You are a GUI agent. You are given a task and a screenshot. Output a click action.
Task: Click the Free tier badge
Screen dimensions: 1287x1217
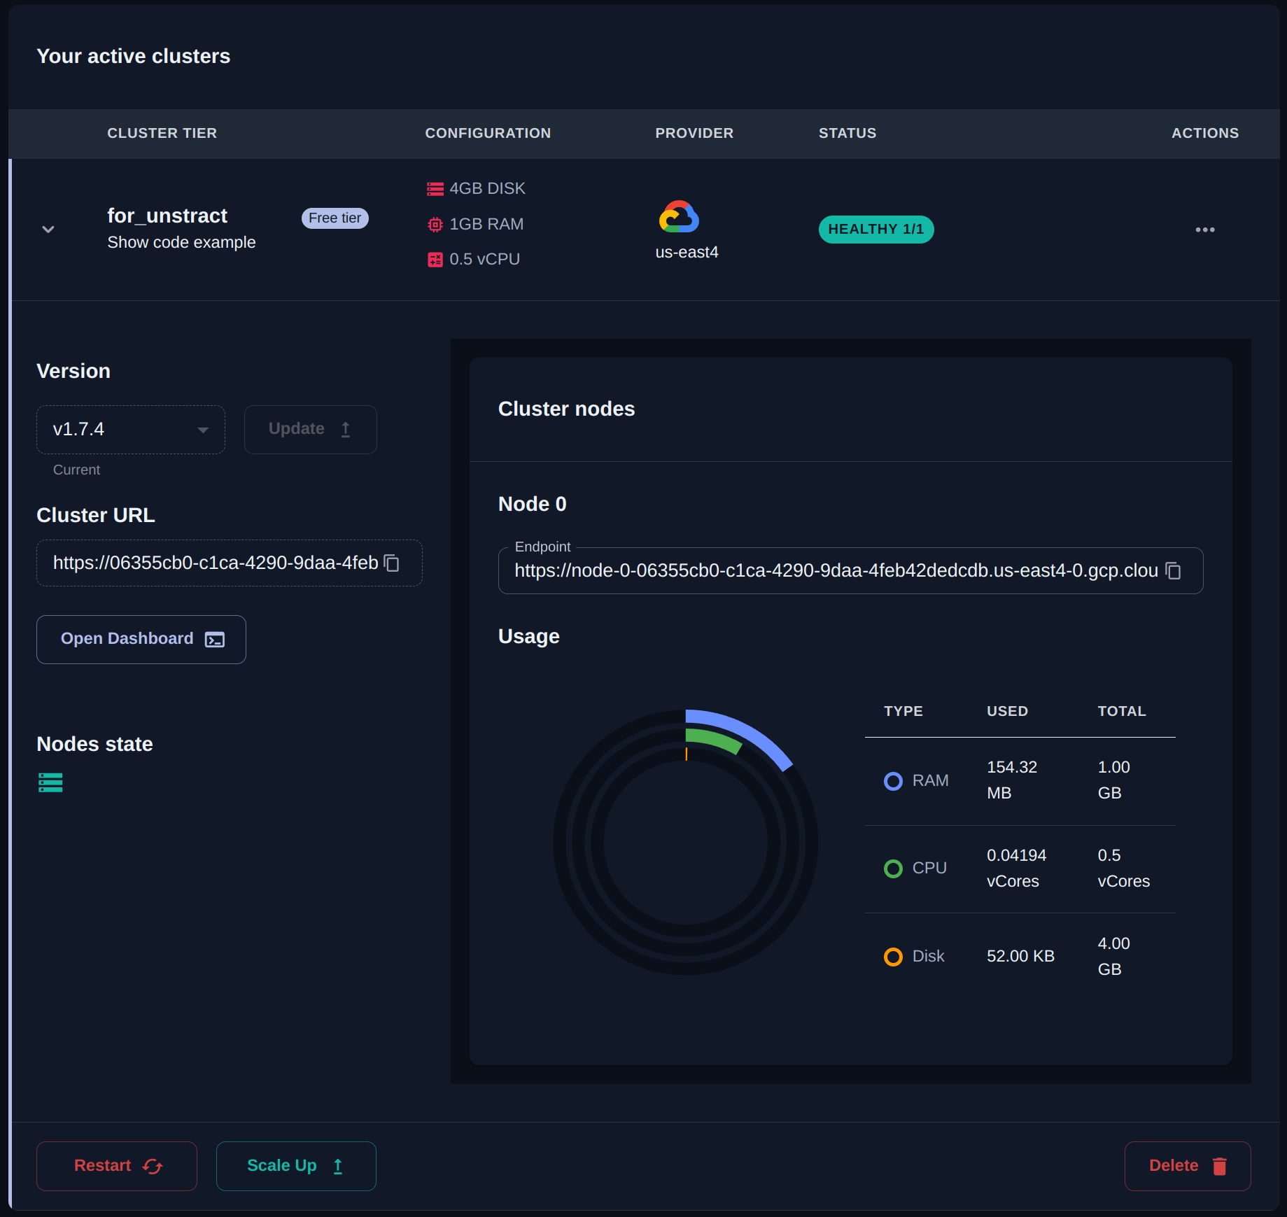click(x=335, y=218)
